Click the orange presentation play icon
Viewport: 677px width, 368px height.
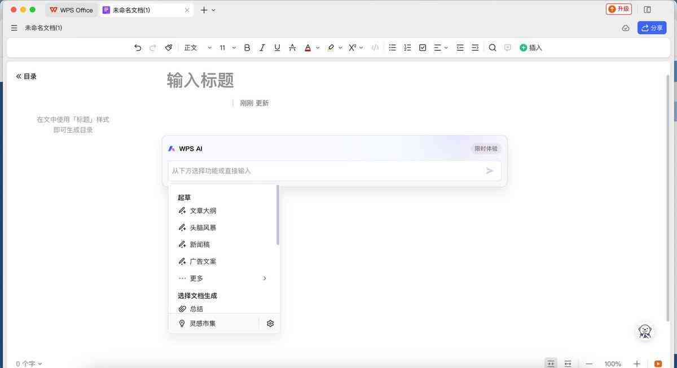tap(658, 363)
